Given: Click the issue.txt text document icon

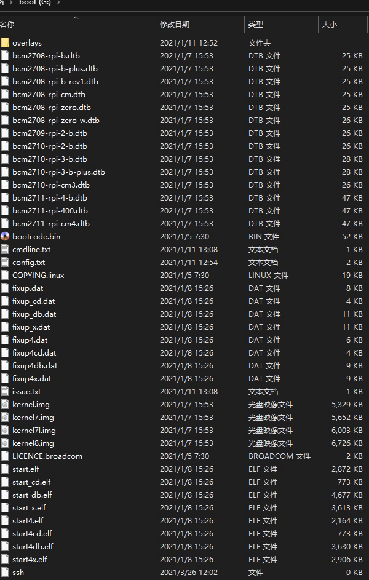Looking at the screenshot, I should [5, 392].
